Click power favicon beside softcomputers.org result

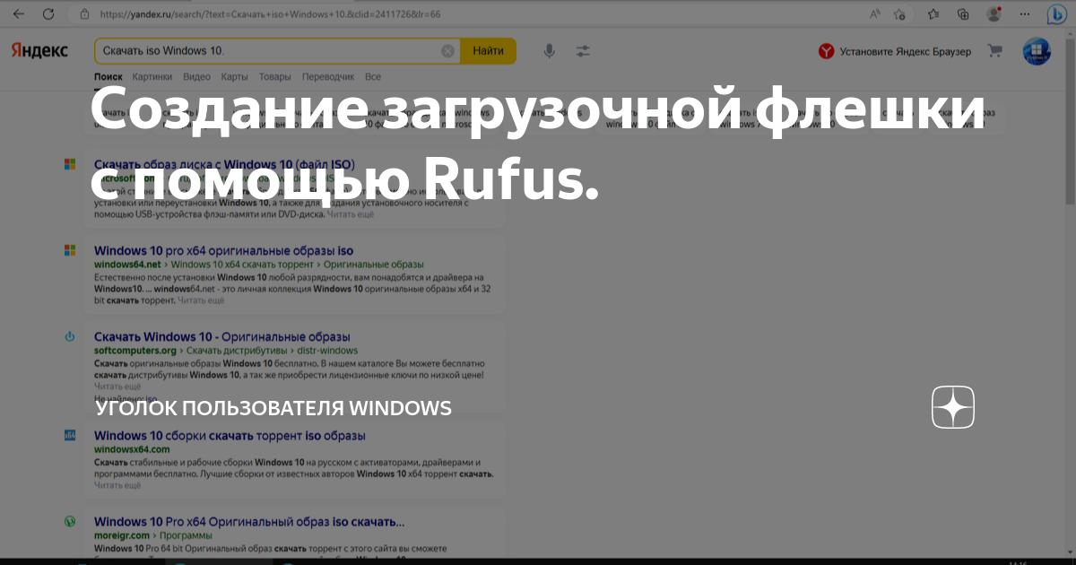coord(70,336)
